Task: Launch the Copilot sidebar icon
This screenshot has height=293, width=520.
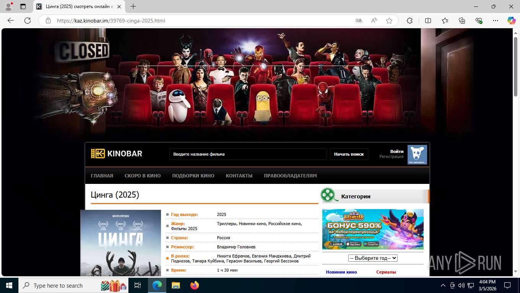Action: [x=511, y=21]
